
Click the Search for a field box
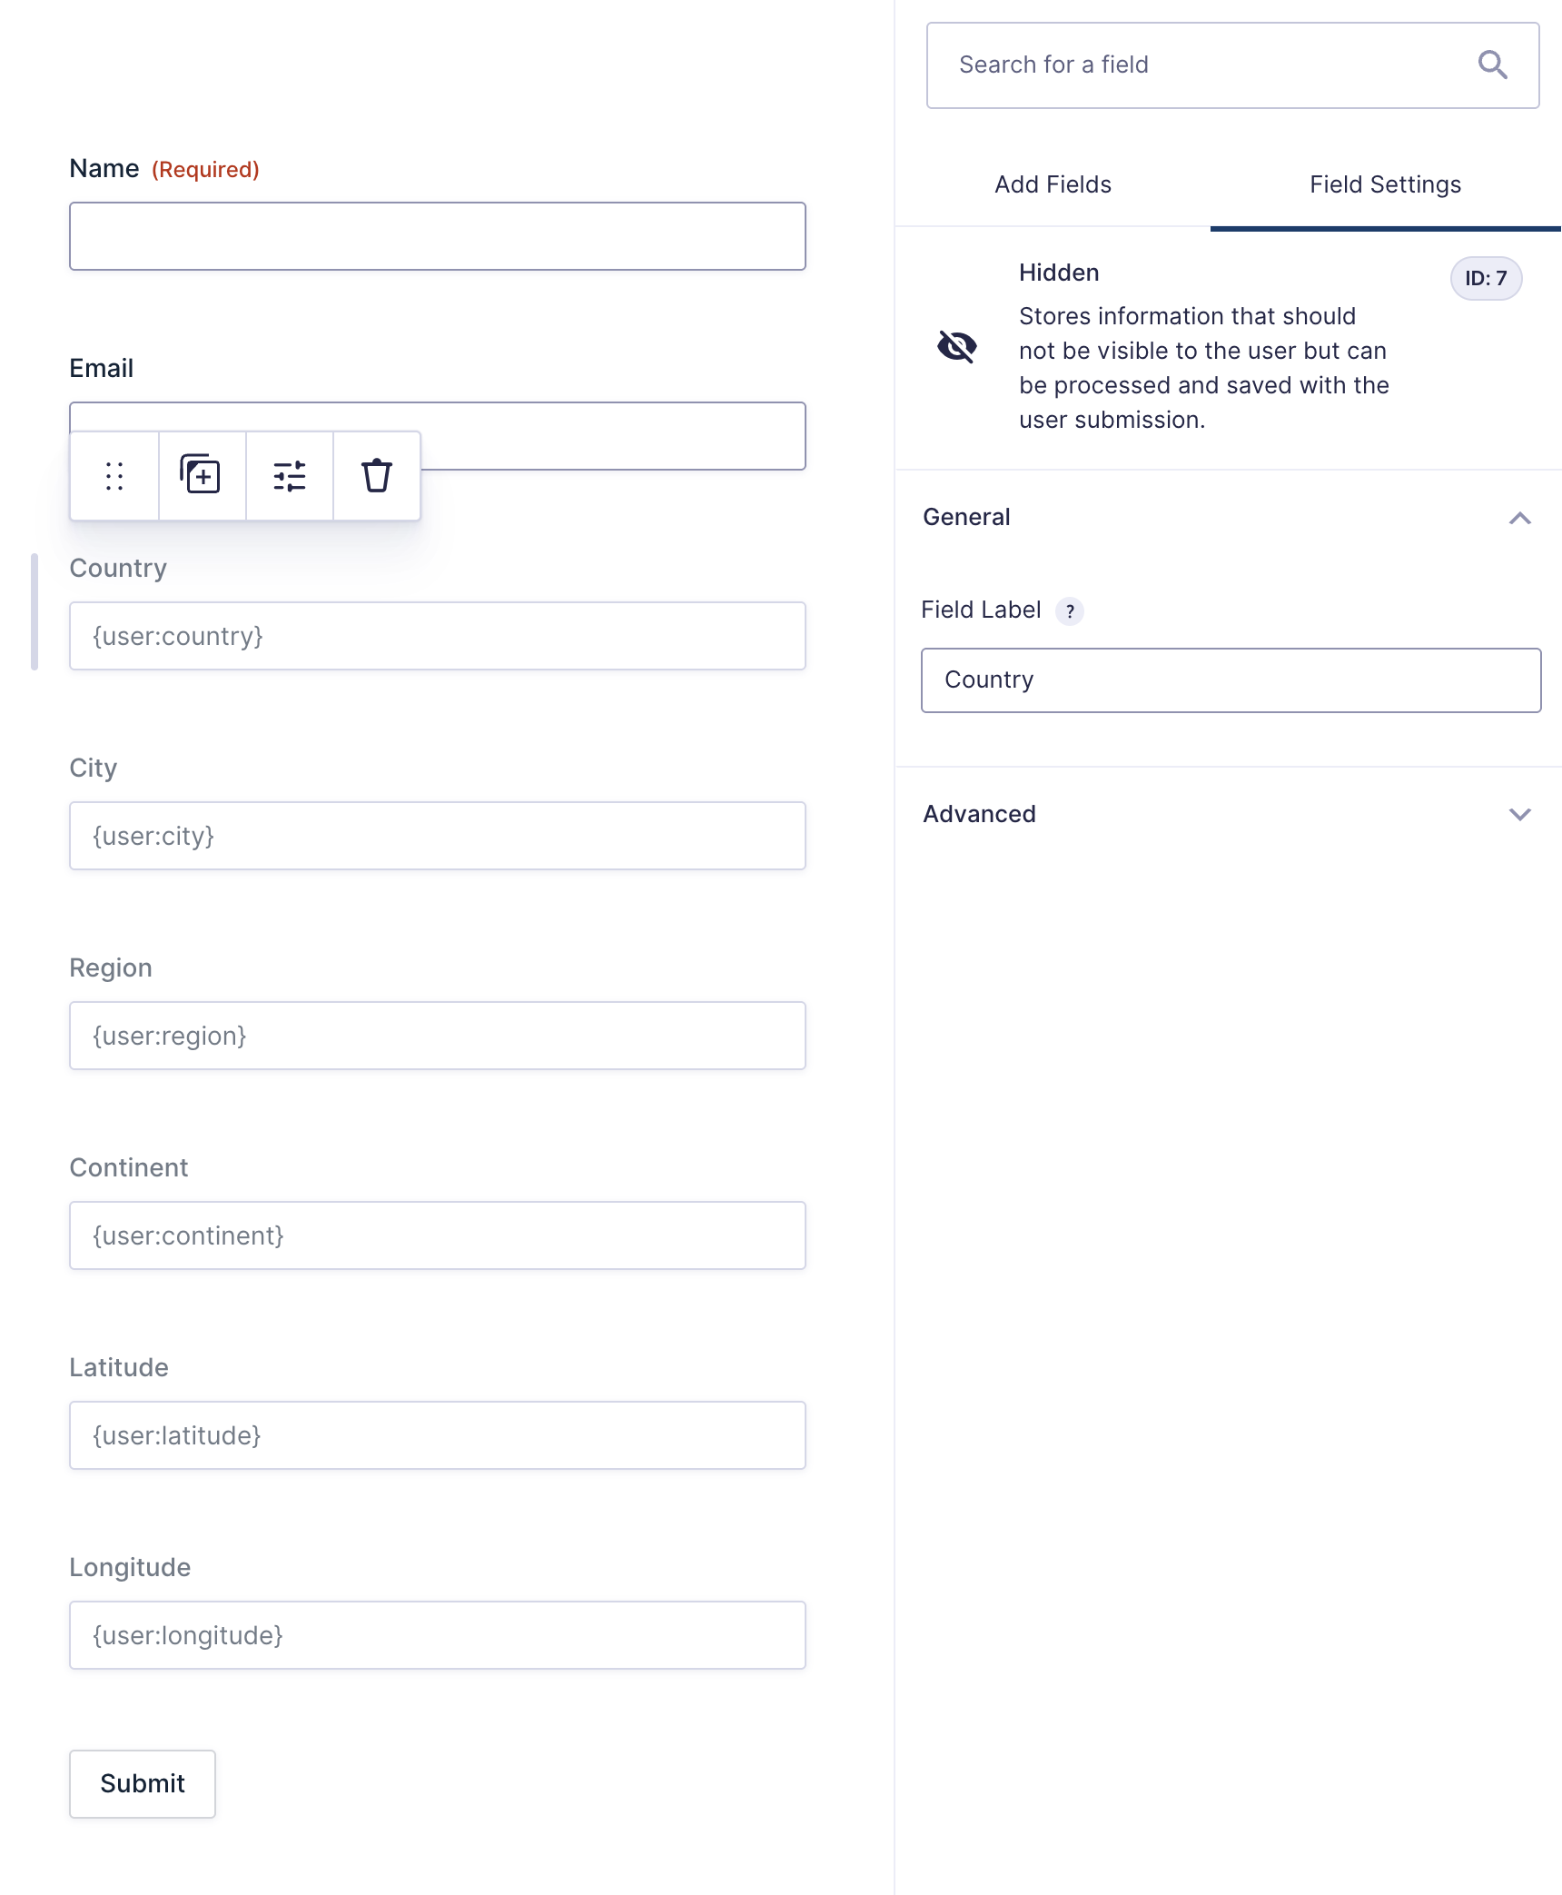tap(1208, 65)
